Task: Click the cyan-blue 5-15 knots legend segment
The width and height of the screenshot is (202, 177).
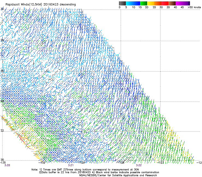Action: [133, 3]
